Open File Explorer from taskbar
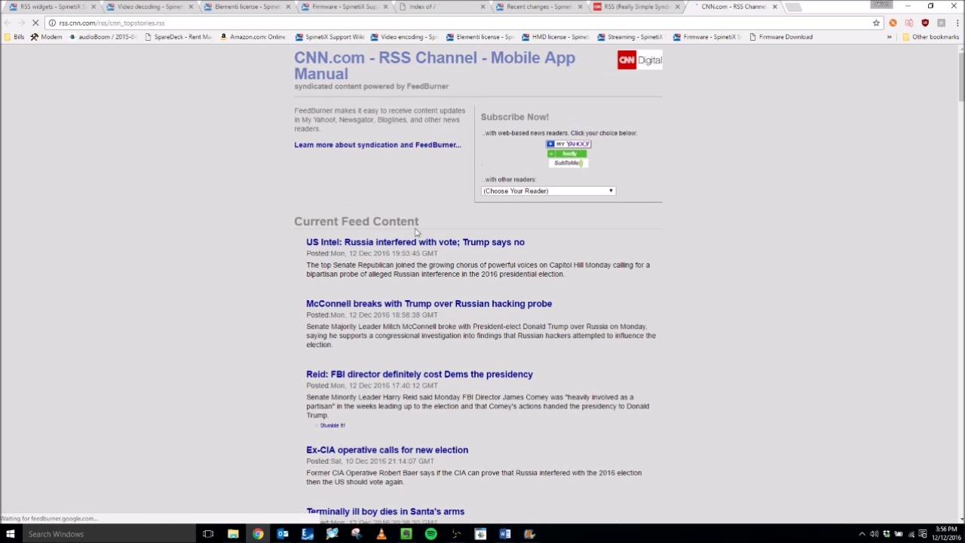The width and height of the screenshot is (965, 543). 233,534
